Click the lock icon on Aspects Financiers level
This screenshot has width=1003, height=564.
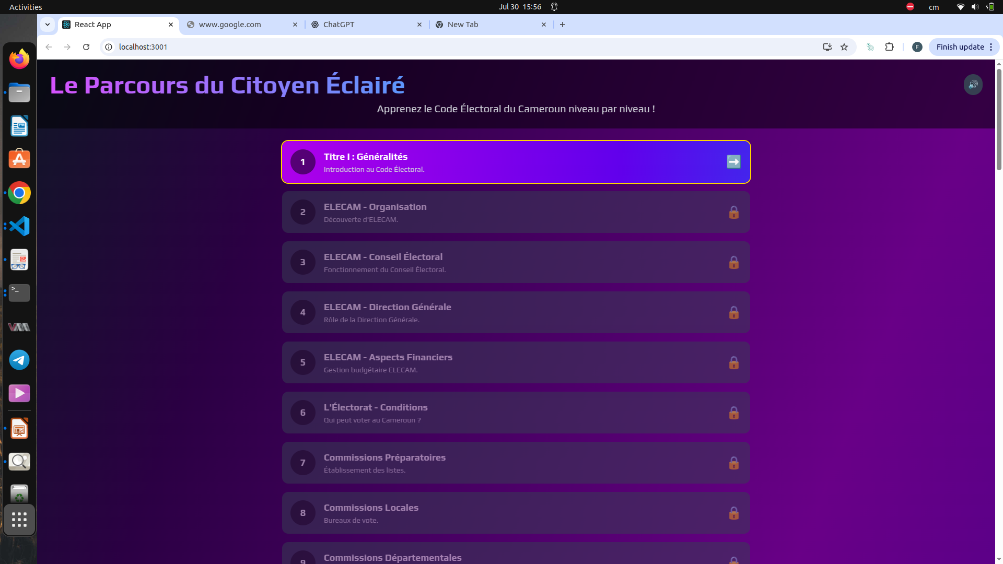click(x=733, y=362)
